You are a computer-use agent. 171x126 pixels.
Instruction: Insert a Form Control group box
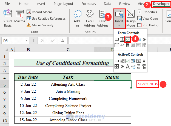pos(117,45)
